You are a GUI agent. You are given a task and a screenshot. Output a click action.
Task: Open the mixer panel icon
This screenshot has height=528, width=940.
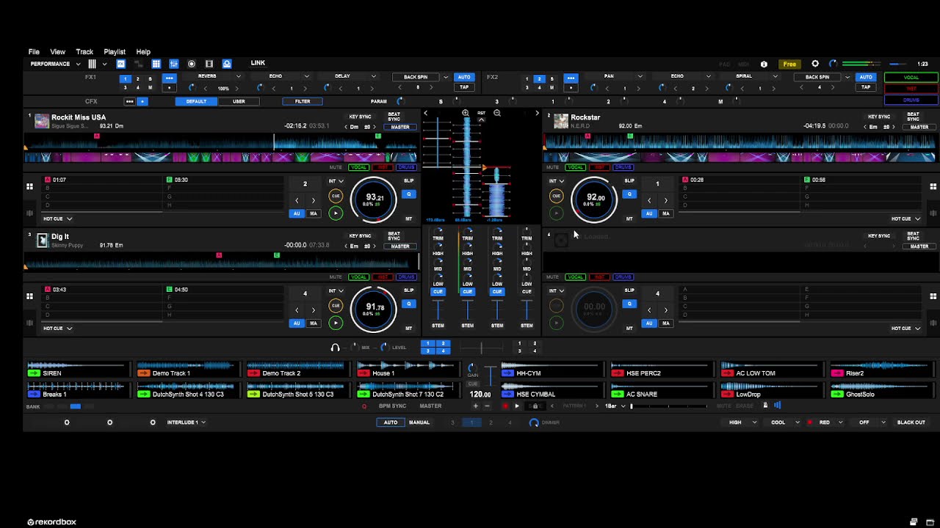(174, 64)
